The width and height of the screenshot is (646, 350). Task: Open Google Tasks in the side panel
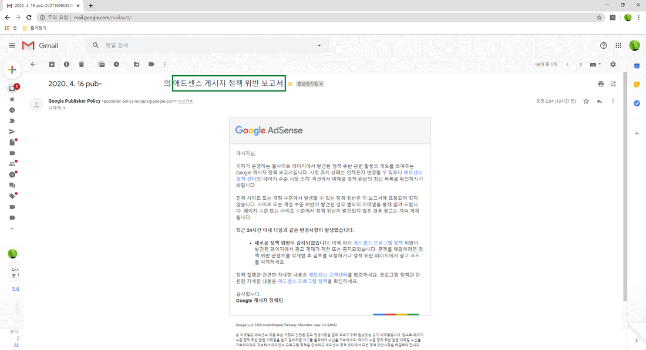[637, 103]
